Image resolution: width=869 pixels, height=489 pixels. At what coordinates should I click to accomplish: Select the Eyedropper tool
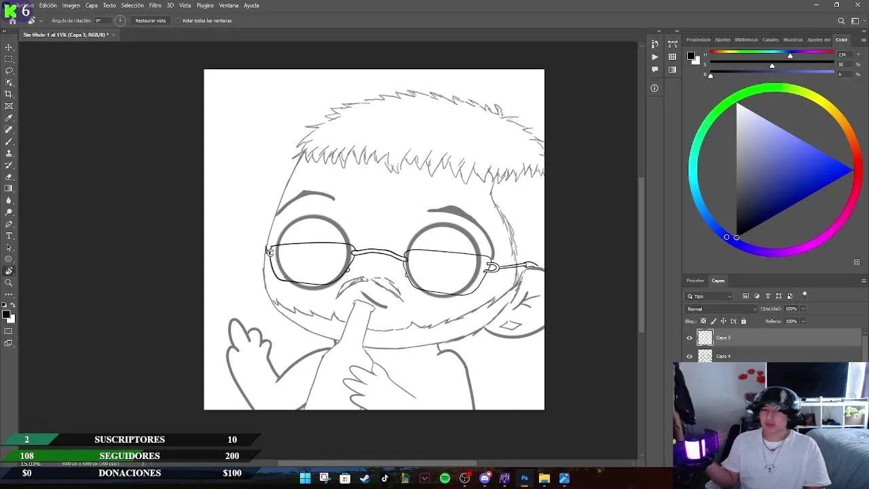(9, 118)
